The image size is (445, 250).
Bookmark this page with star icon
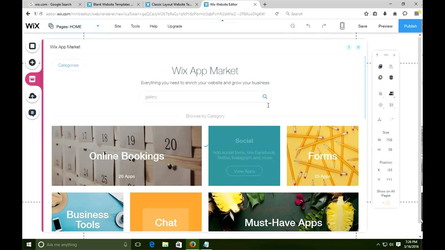pos(366,14)
